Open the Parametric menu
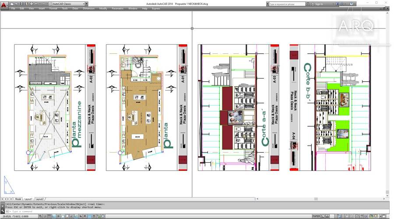 point(118,9)
